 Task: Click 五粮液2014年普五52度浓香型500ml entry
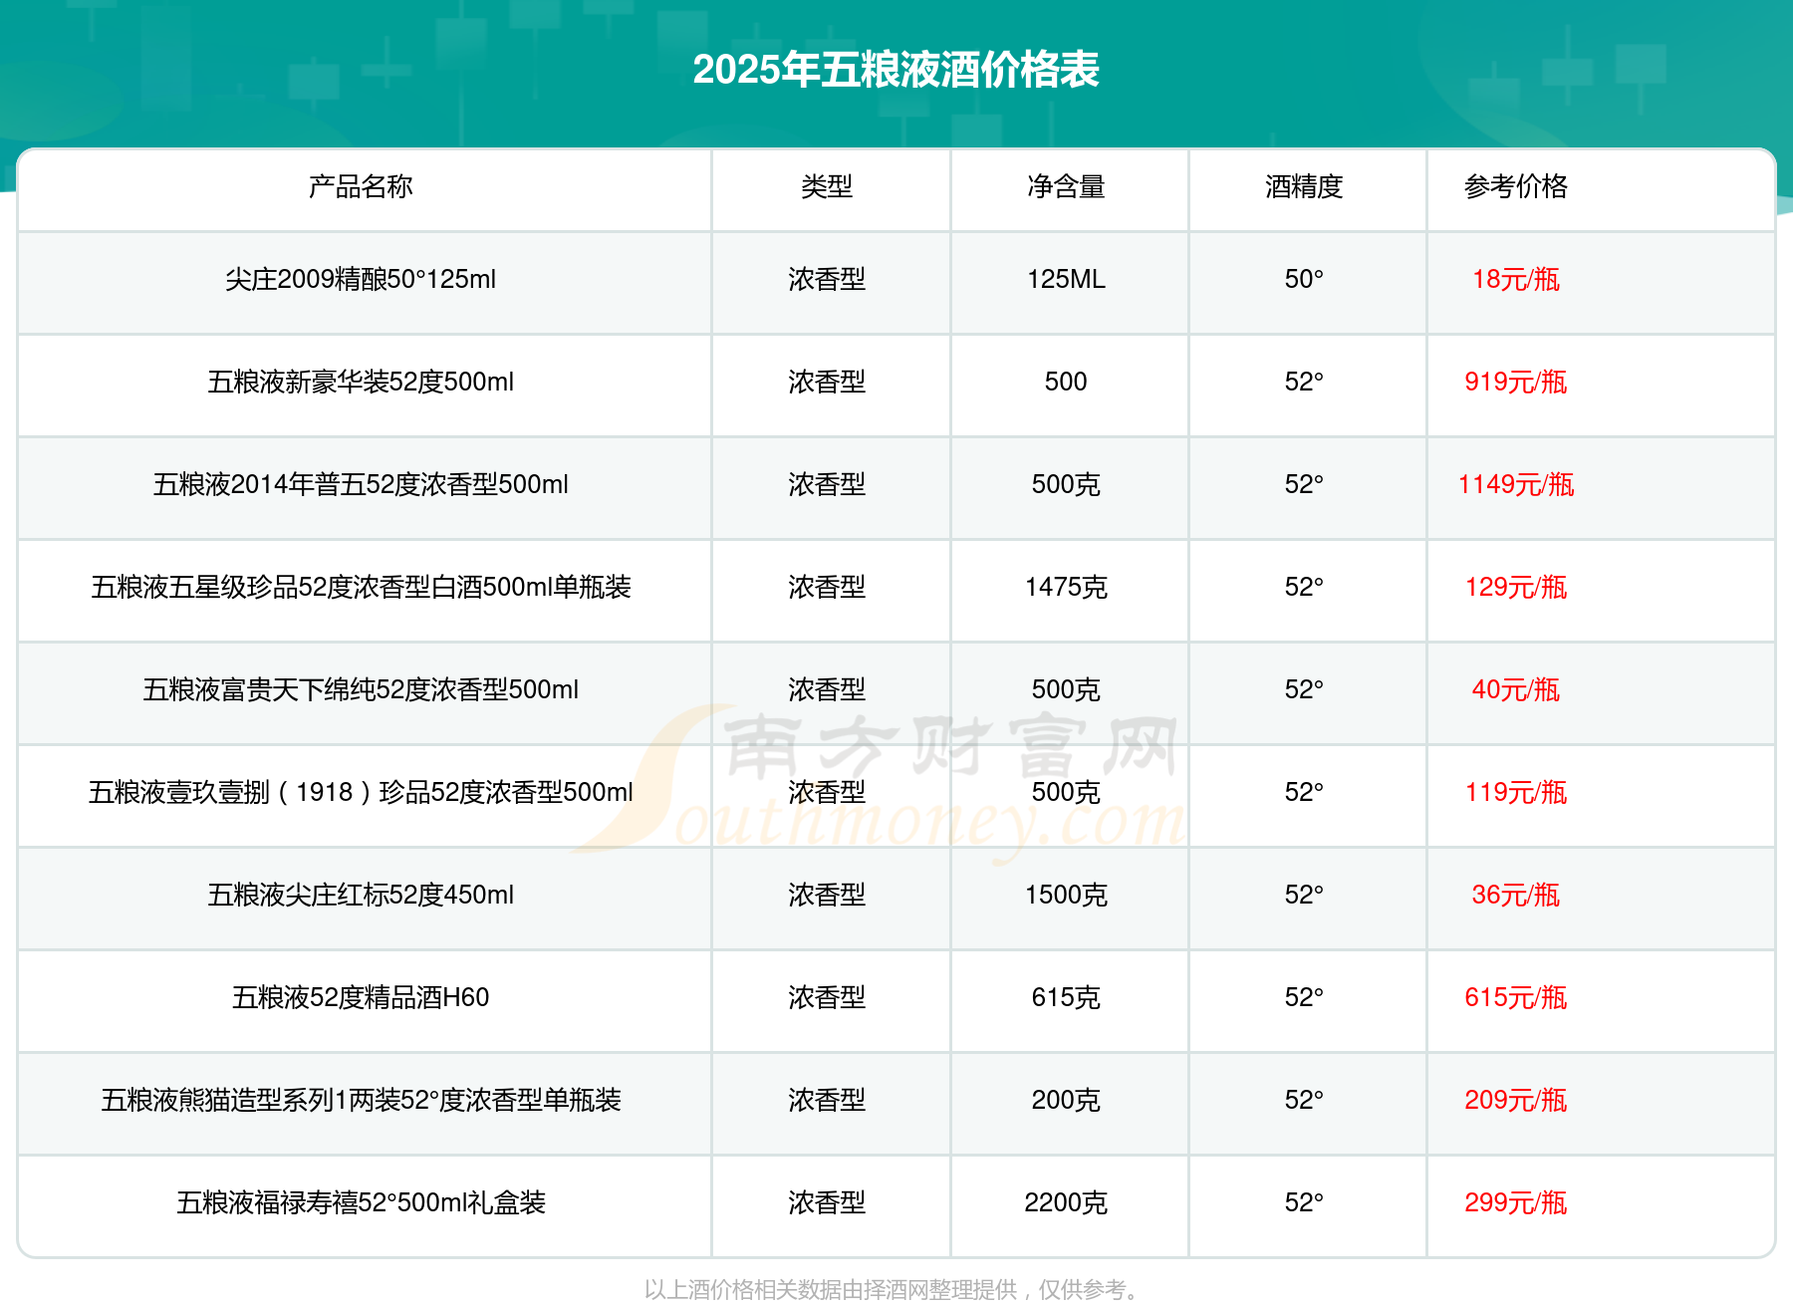[x=361, y=484]
